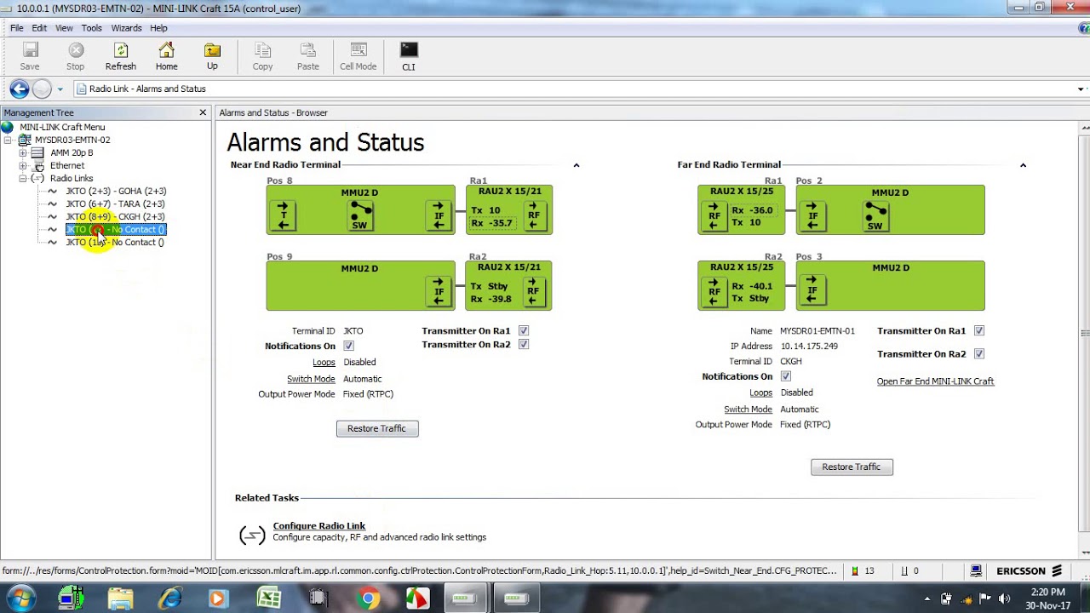Collapse the Far End Radio Terminal section
The image size is (1090, 613).
coord(1023,165)
